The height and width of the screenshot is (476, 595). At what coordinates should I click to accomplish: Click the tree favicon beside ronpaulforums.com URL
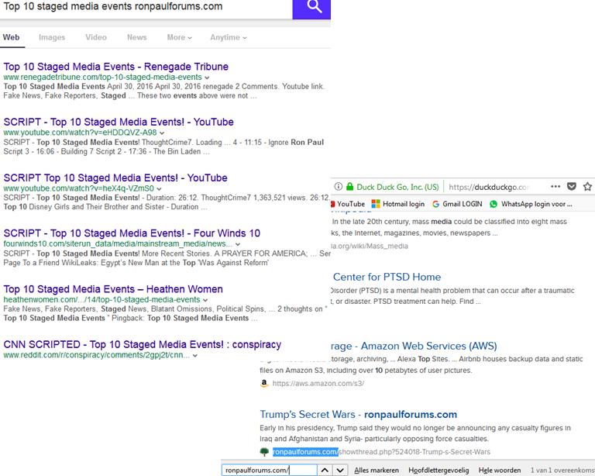coord(264,452)
